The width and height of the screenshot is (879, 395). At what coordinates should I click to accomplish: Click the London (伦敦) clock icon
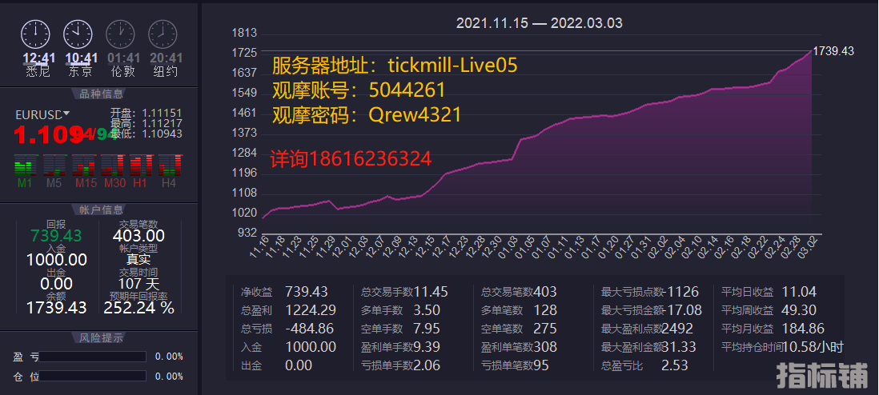tap(121, 34)
